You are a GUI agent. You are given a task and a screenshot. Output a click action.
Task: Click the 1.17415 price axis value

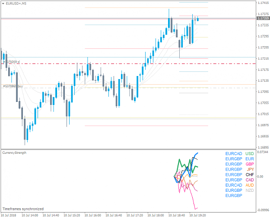point(263,3)
